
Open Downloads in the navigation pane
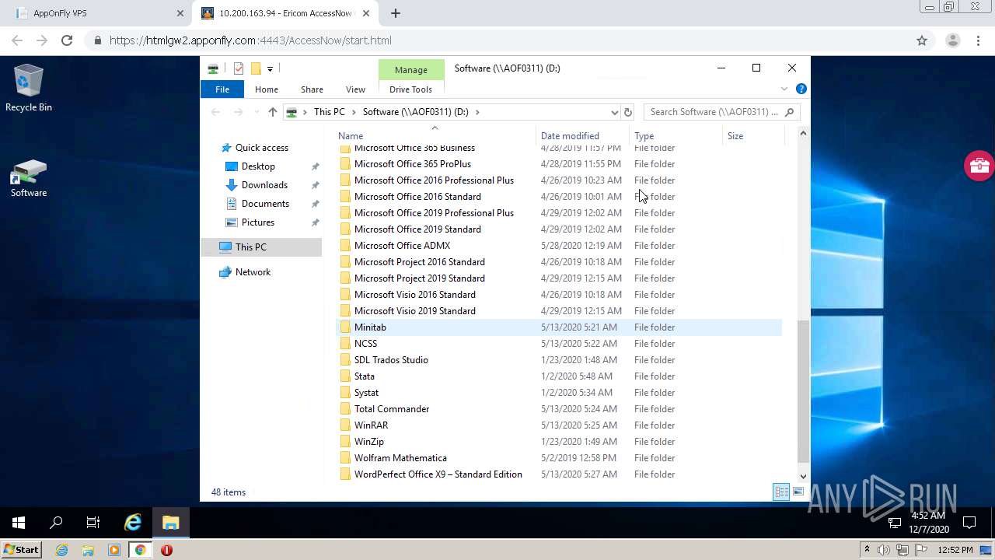264,185
